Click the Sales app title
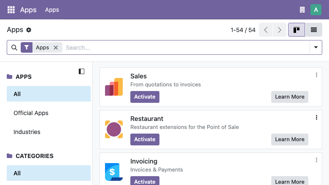The height and width of the screenshot is (185, 329). [138, 76]
